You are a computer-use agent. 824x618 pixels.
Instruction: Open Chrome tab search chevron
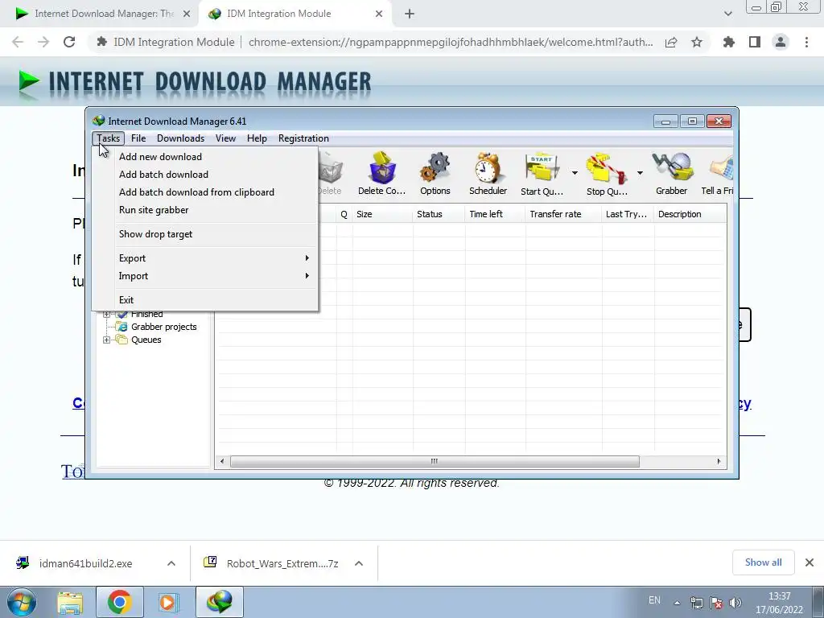727,14
